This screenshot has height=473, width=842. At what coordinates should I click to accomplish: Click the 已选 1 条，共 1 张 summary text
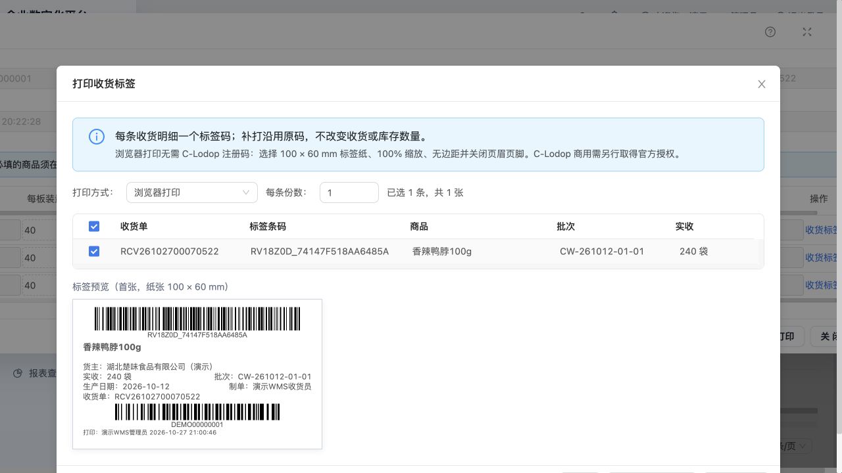click(425, 192)
